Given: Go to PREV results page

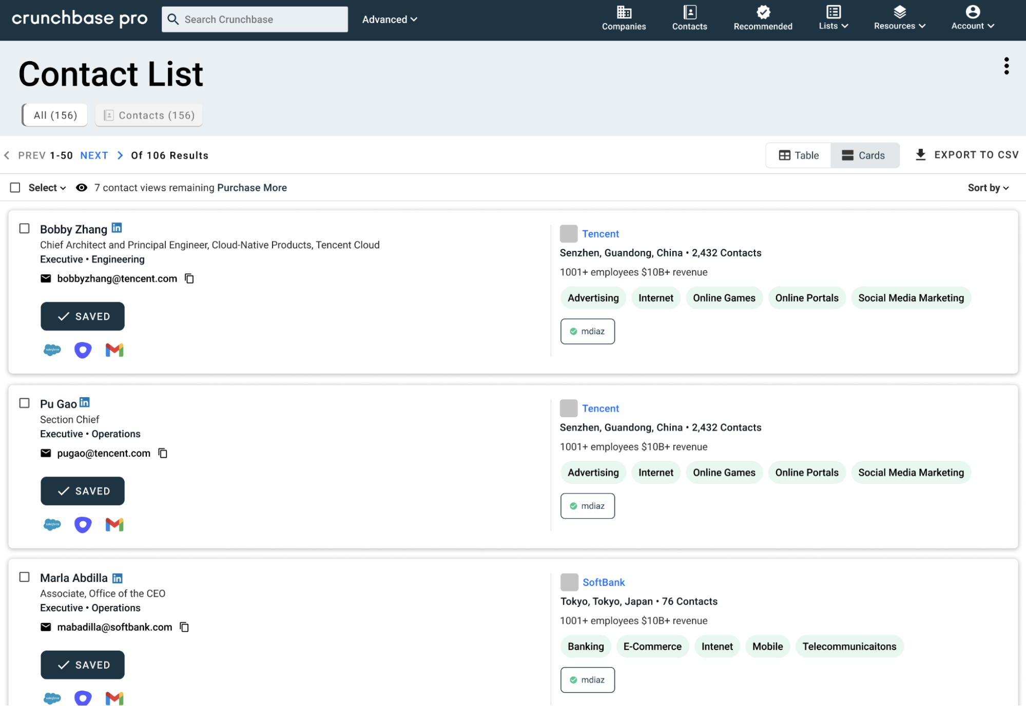Looking at the screenshot, I should click(x=32, y=155).
